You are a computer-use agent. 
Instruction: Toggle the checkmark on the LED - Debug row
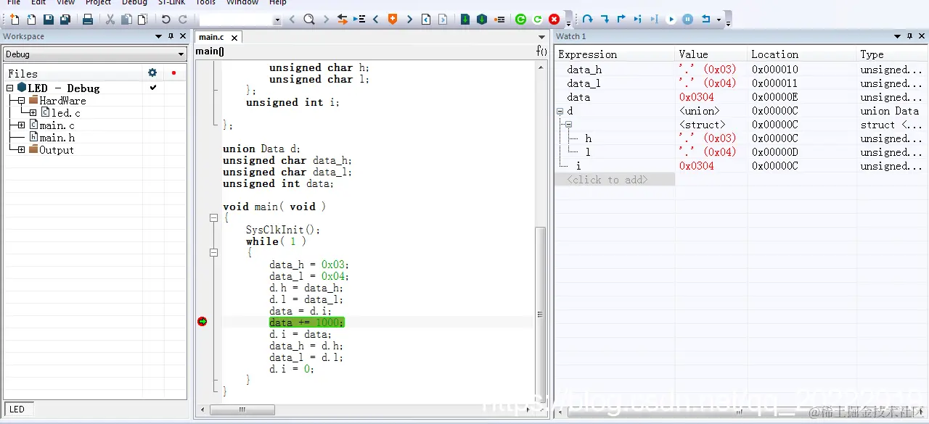(153, 88)
